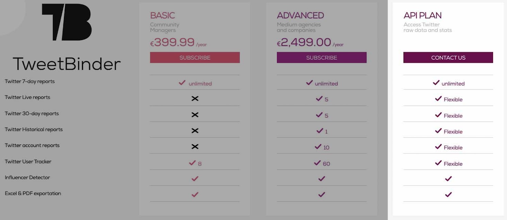This screenshot has height=220, width=507.
Task: Subscribe to the BASIC plan
Action: click(x=195, y=57)
